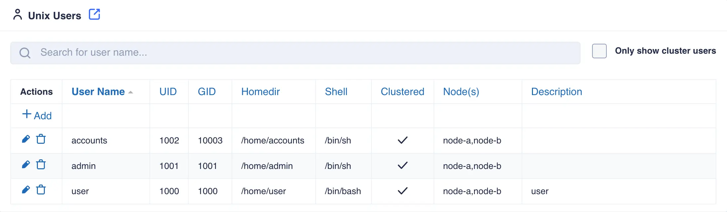
Task: Delete the accounts user via trash icon
Action: [41, 139]
